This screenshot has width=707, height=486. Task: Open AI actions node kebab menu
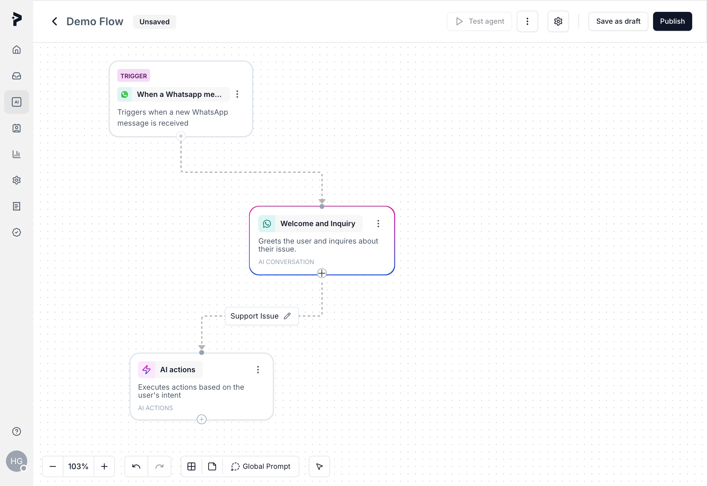[x=257, y=370]
